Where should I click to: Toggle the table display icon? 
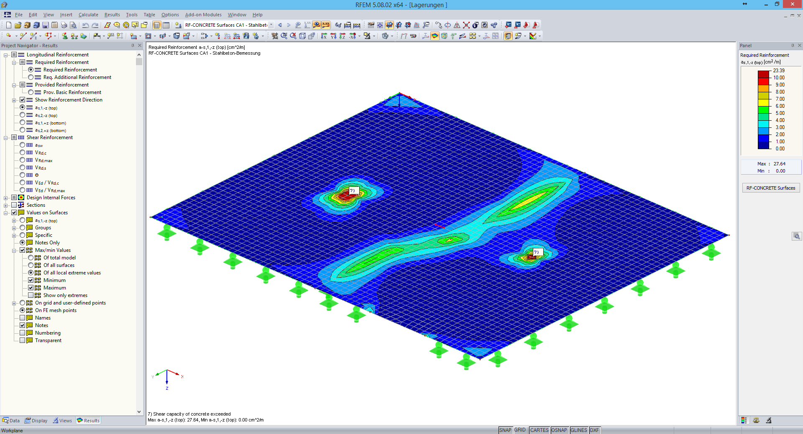tap(166, 25)
